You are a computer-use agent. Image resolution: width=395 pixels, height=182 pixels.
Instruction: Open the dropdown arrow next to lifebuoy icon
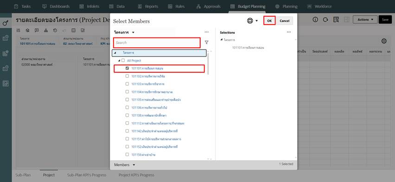click(257, 21)
